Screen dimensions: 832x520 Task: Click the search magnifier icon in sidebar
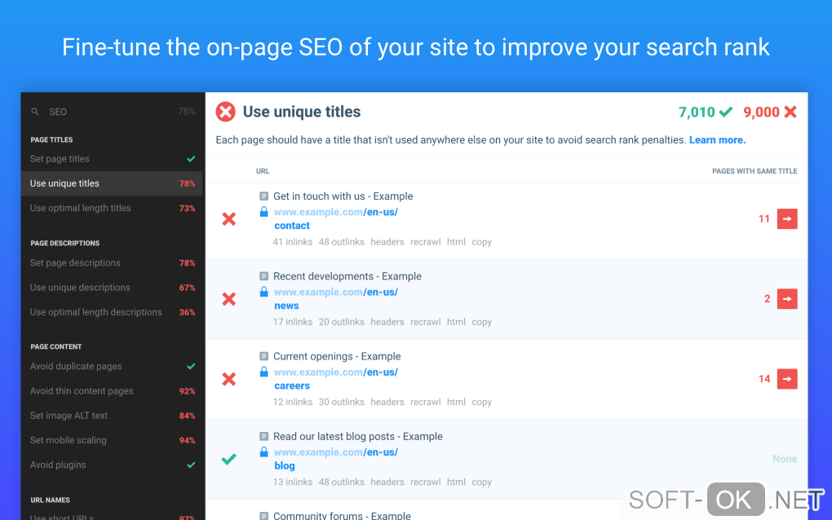click(x=35, y=112)
